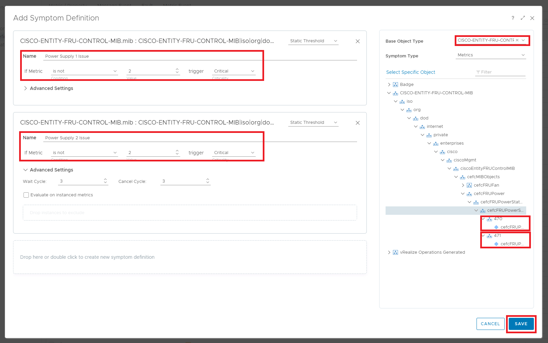Collapse Advanced Settings for Power Supply 2
548x343 pixels.
pos(26,170)
